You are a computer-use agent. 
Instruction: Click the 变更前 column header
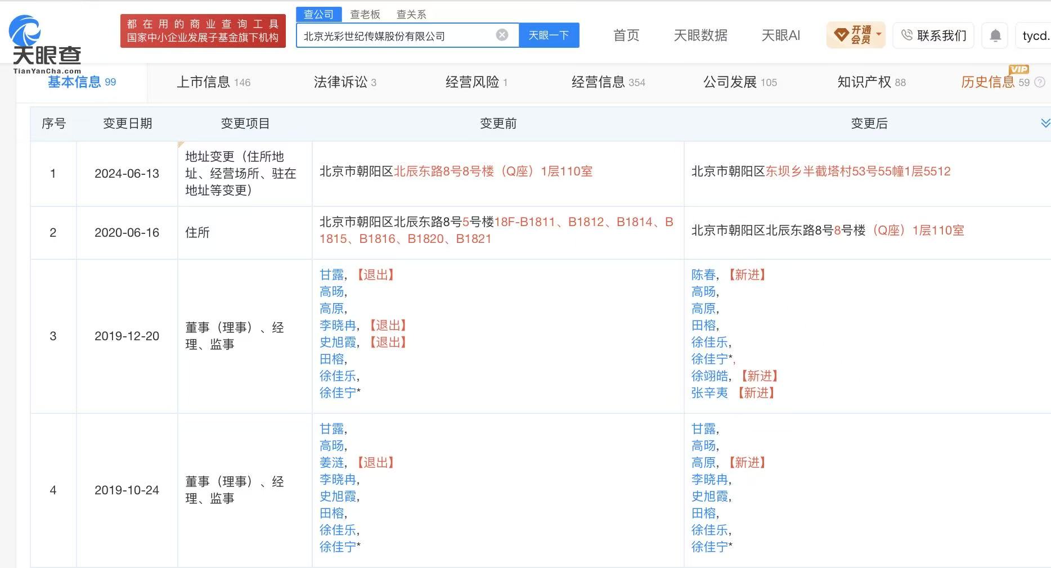(498, 124)
